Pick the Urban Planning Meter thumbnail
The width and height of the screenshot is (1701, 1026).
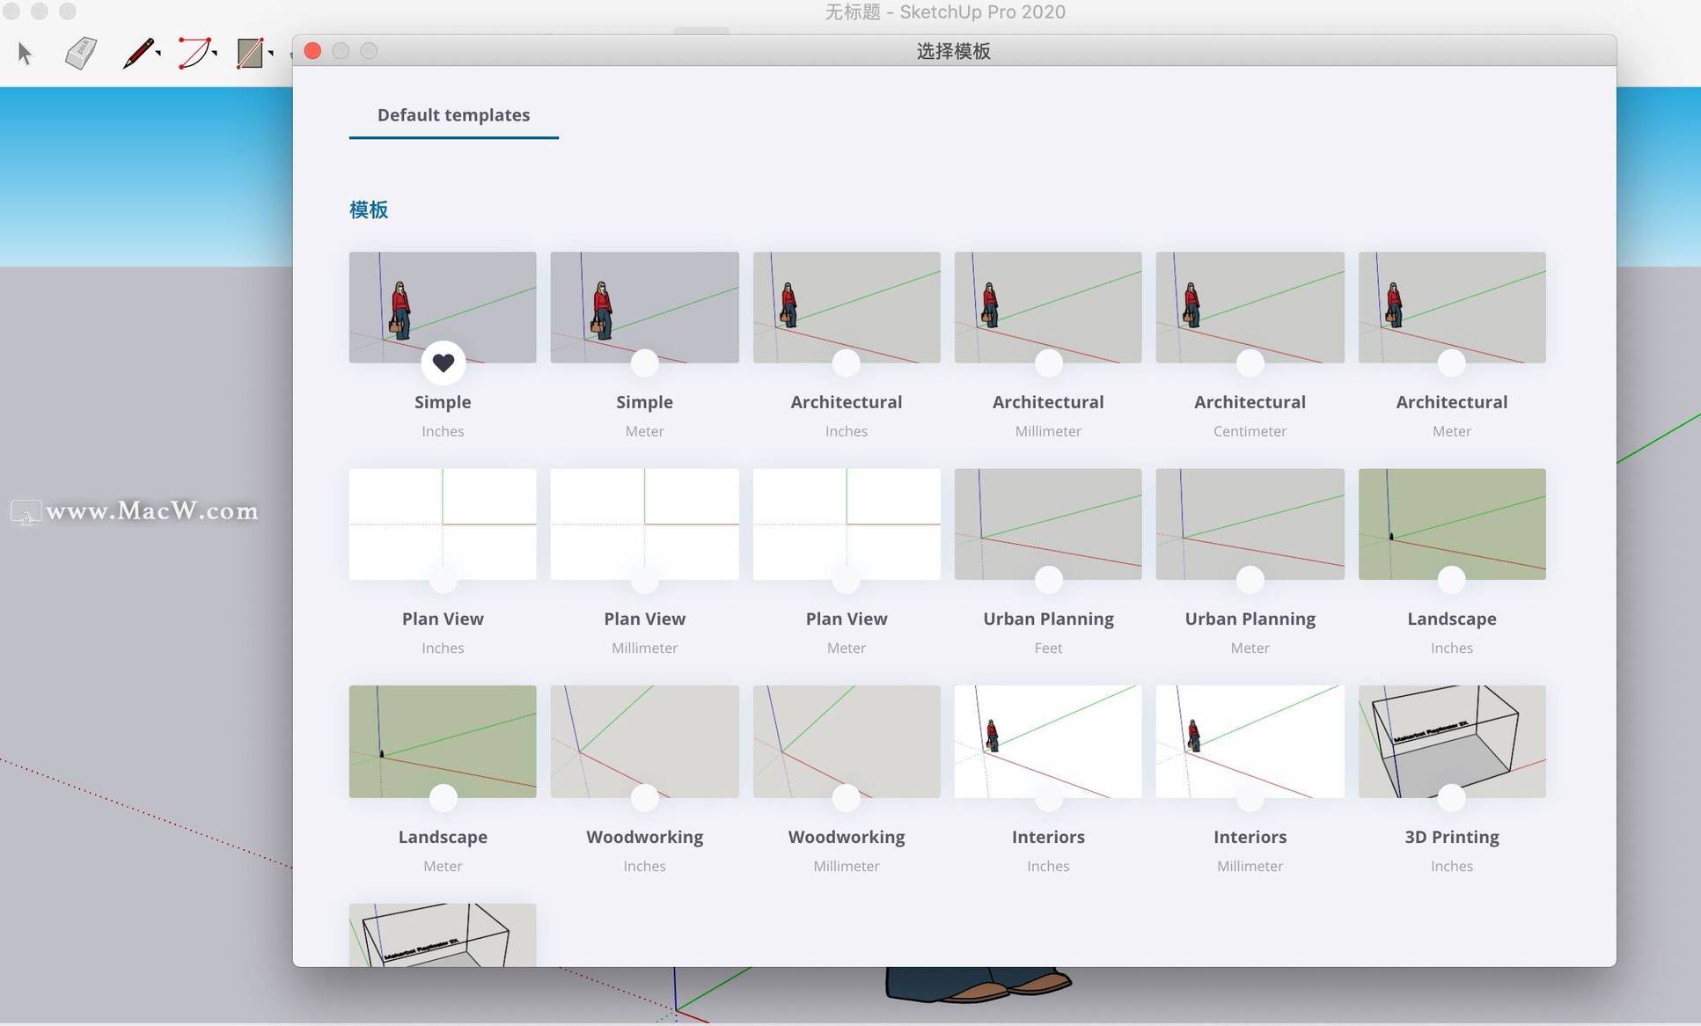(x=1250, y=524)
